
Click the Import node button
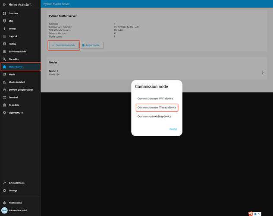click(x=91, y=45)
